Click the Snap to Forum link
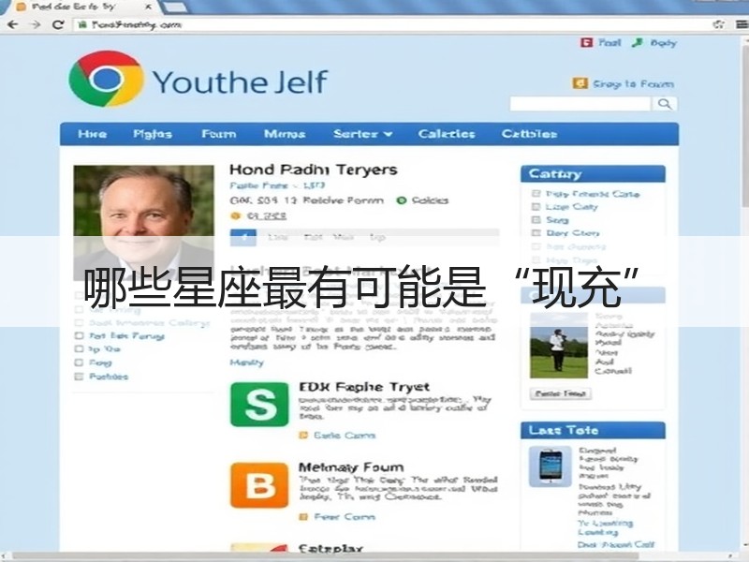Screen dimensions: 749x562 point(634,84)
